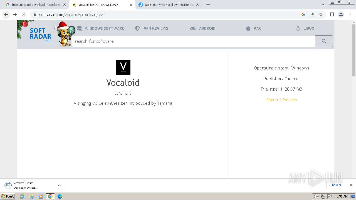Open Chrome three-dot menu
Screen dimensions: 356x200
tap(350, 14)
